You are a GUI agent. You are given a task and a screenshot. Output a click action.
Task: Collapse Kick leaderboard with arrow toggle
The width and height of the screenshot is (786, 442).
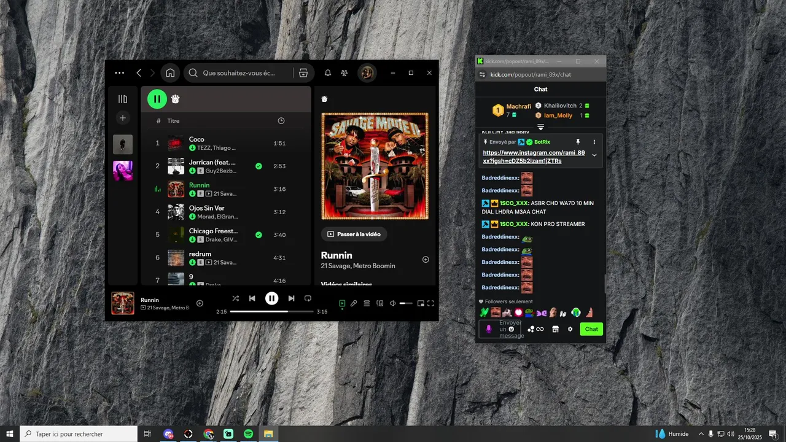click(x=541, y=127)
